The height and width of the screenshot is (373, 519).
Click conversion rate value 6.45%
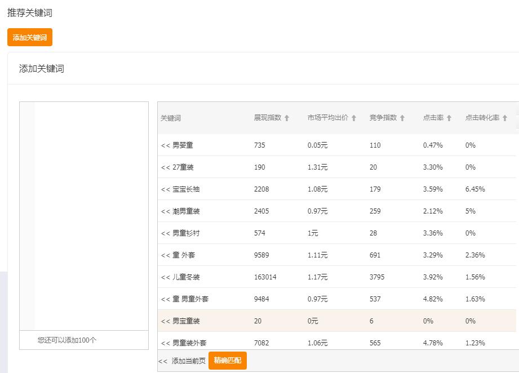click(475, 189)
